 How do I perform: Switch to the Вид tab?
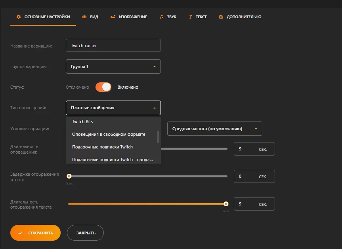(90, 17)
